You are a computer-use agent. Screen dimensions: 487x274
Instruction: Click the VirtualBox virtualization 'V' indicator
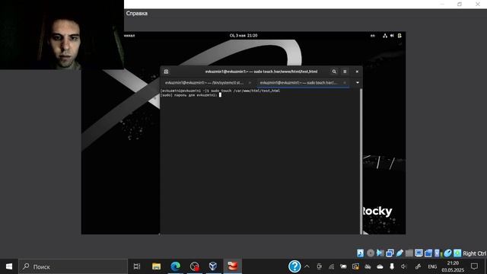pos(438,253)
